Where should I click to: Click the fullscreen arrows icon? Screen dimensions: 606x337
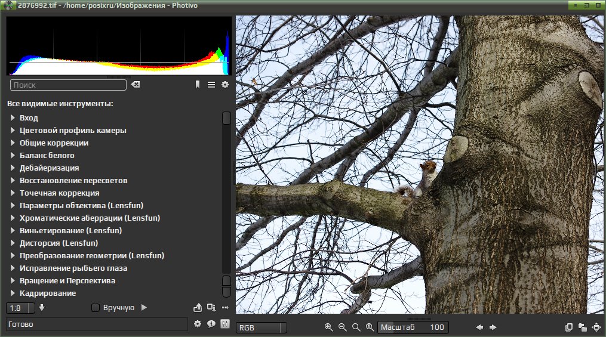[596, 327]
